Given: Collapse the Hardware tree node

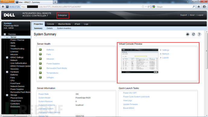Looking at the screenshot, I should [x=7, y=72].
